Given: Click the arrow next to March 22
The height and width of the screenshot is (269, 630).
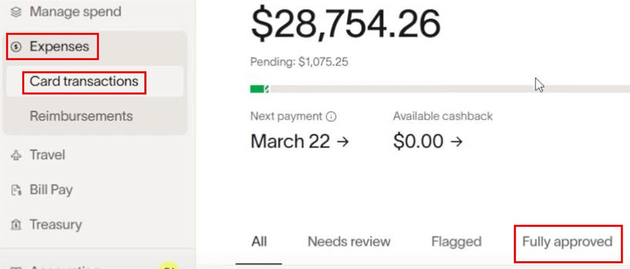Looking at the screenshot, I should 343,141.
